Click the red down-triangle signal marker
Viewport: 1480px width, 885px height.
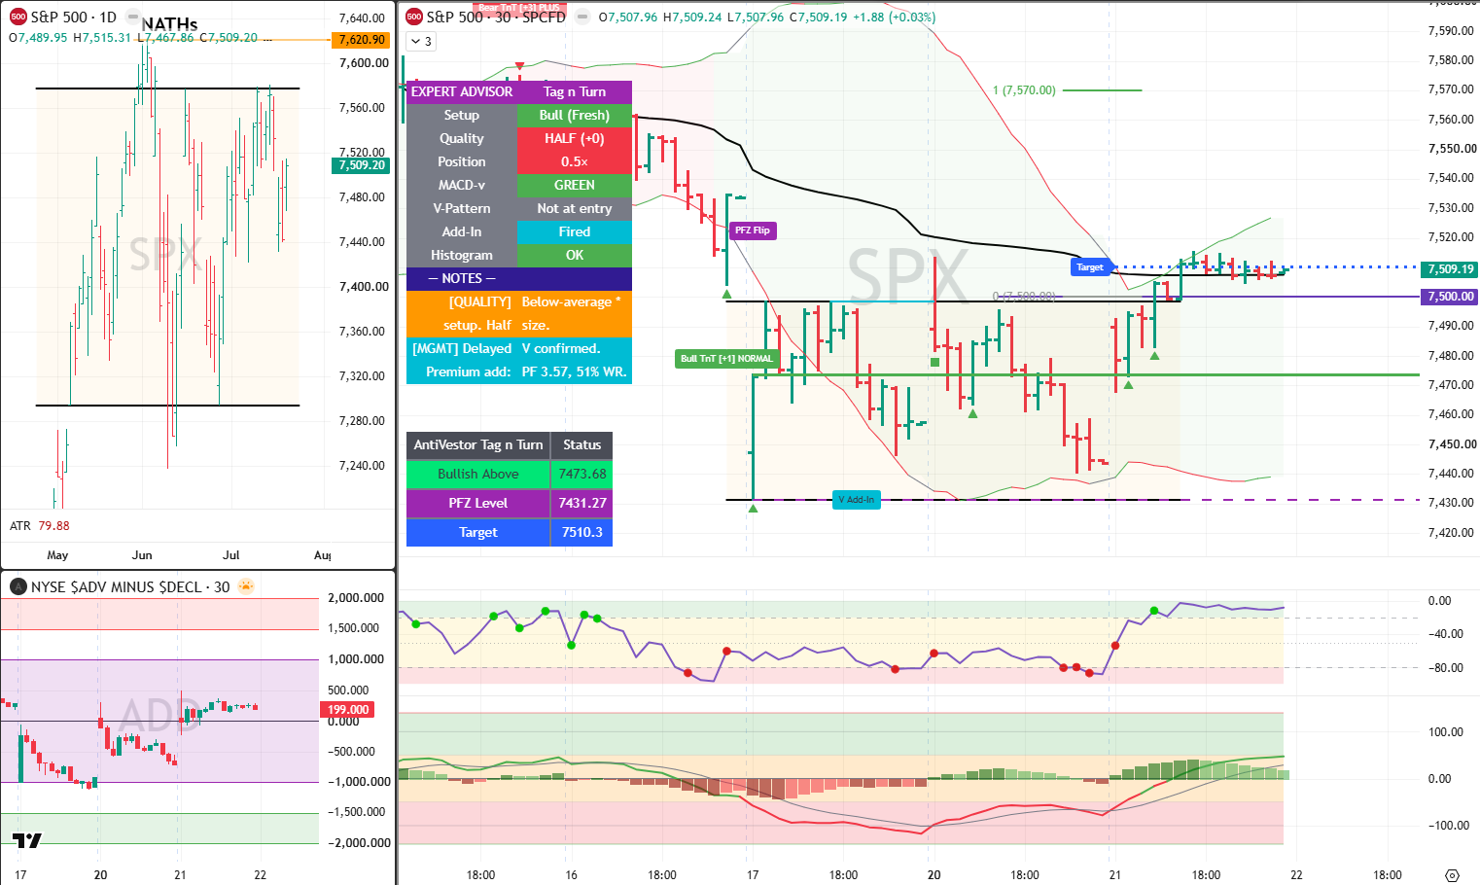(x=519, y=66)
